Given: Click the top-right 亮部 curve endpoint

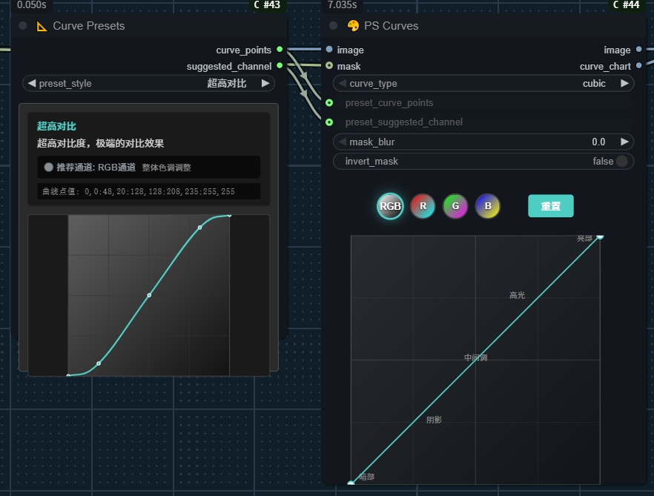Looking at the screenshot, I should [600, 237].
